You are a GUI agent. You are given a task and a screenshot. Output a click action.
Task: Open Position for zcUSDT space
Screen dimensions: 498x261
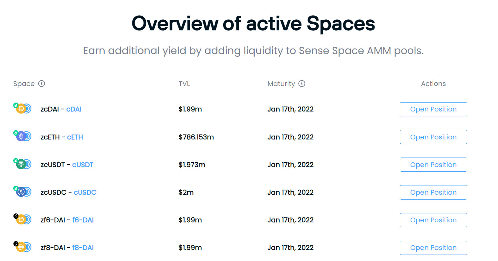coord(433,165)
